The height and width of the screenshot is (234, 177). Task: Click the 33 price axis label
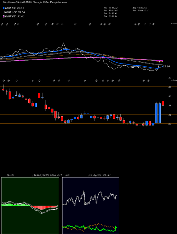point(170,106)
